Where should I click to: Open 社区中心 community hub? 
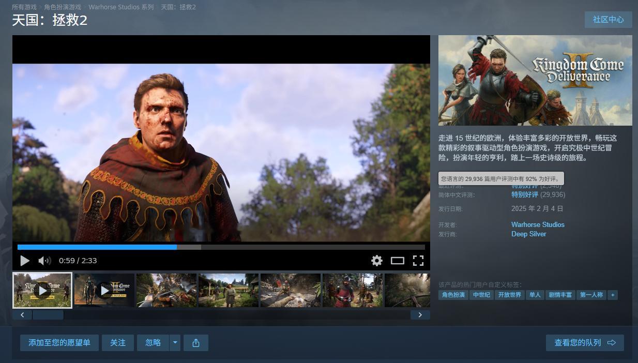(609, 19)
